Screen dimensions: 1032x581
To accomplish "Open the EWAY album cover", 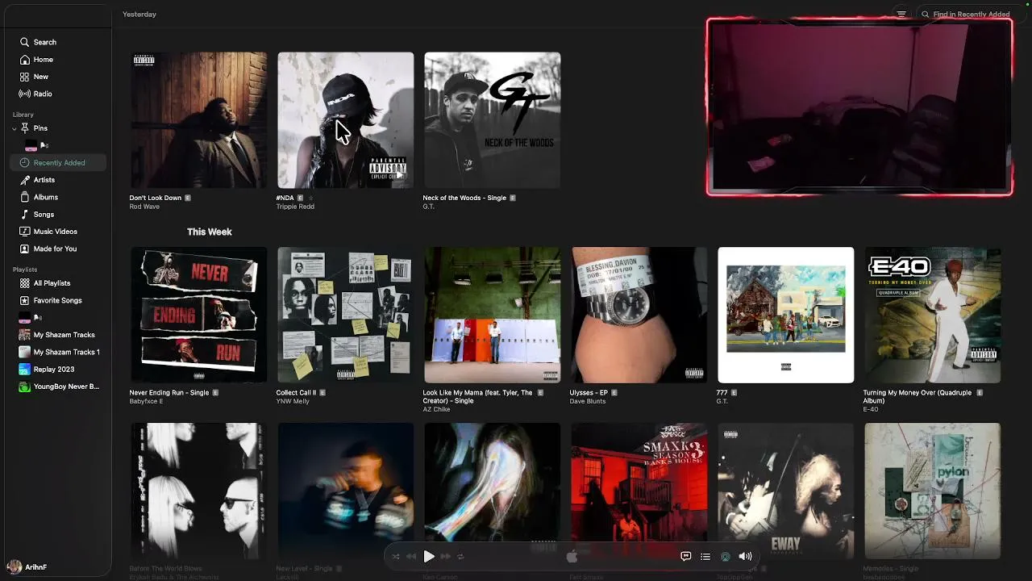I will pyautogui.click(x=786, y=491).
